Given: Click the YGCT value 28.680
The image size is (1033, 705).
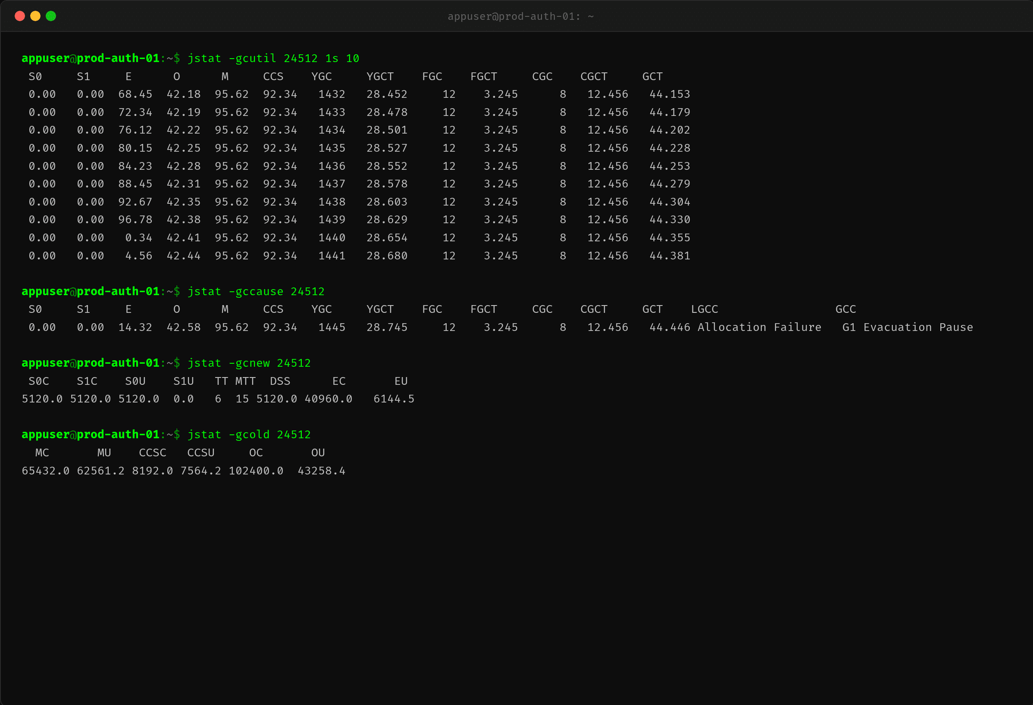Looking at the screenshot, I should (x=387, y=256).
